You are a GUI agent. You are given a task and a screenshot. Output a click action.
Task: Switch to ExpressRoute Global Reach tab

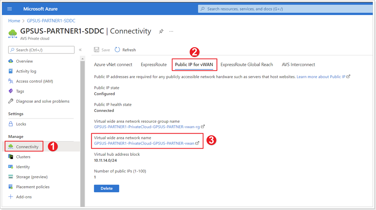click(247, 65)
